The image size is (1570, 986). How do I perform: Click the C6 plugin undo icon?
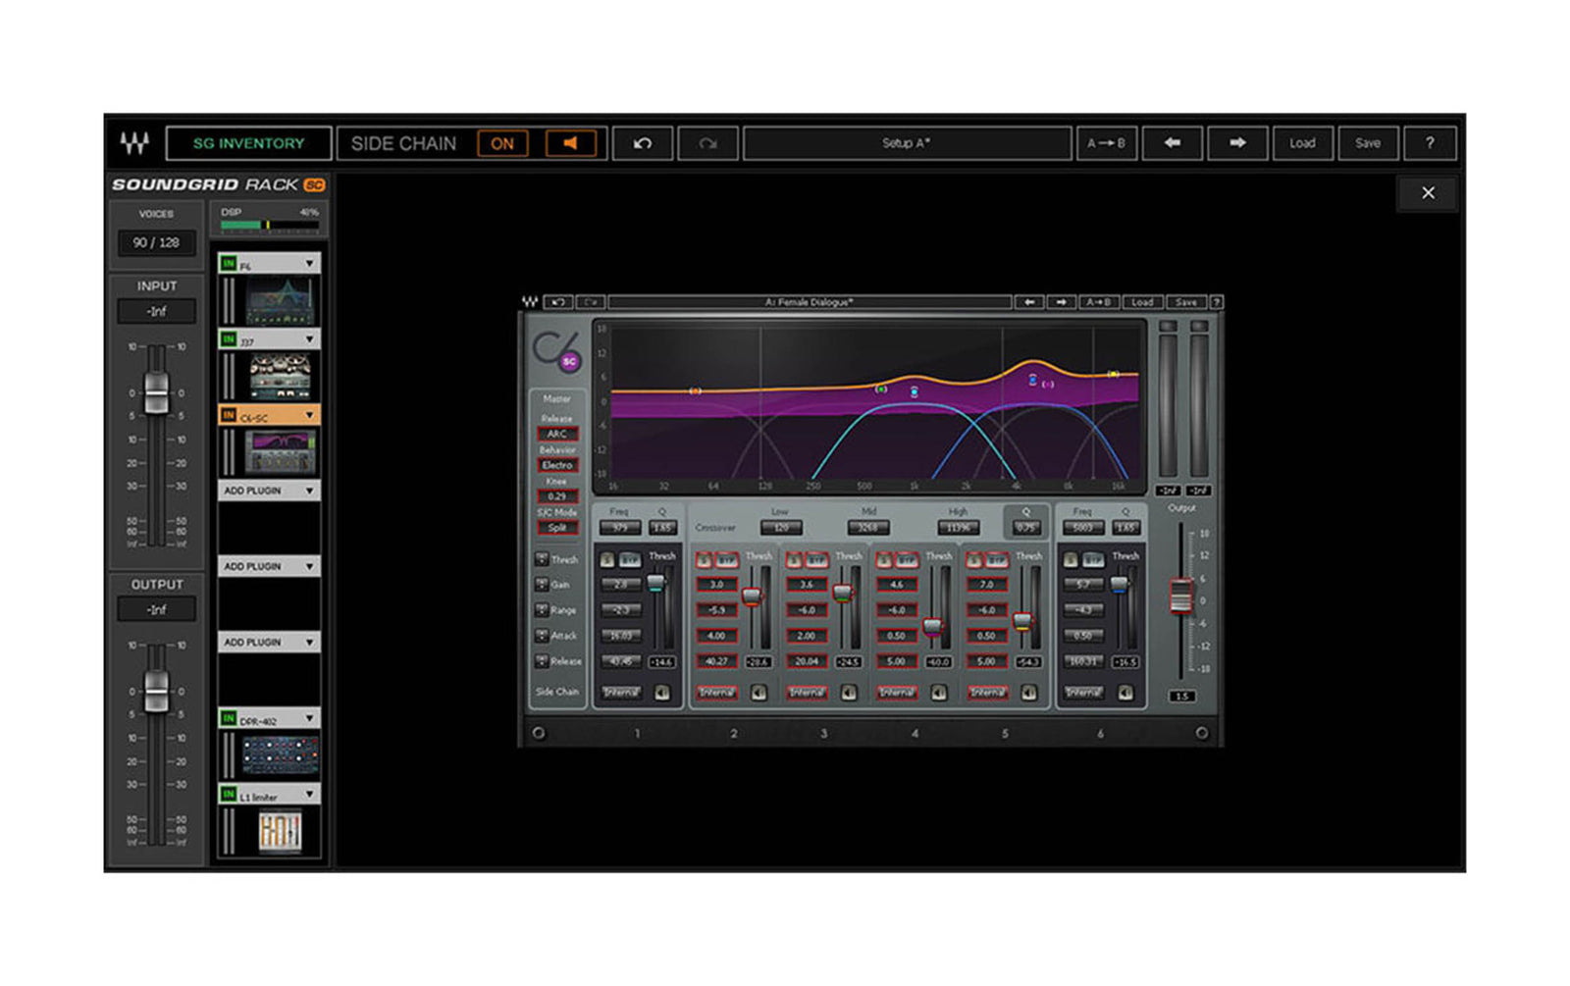pos(558,302)
